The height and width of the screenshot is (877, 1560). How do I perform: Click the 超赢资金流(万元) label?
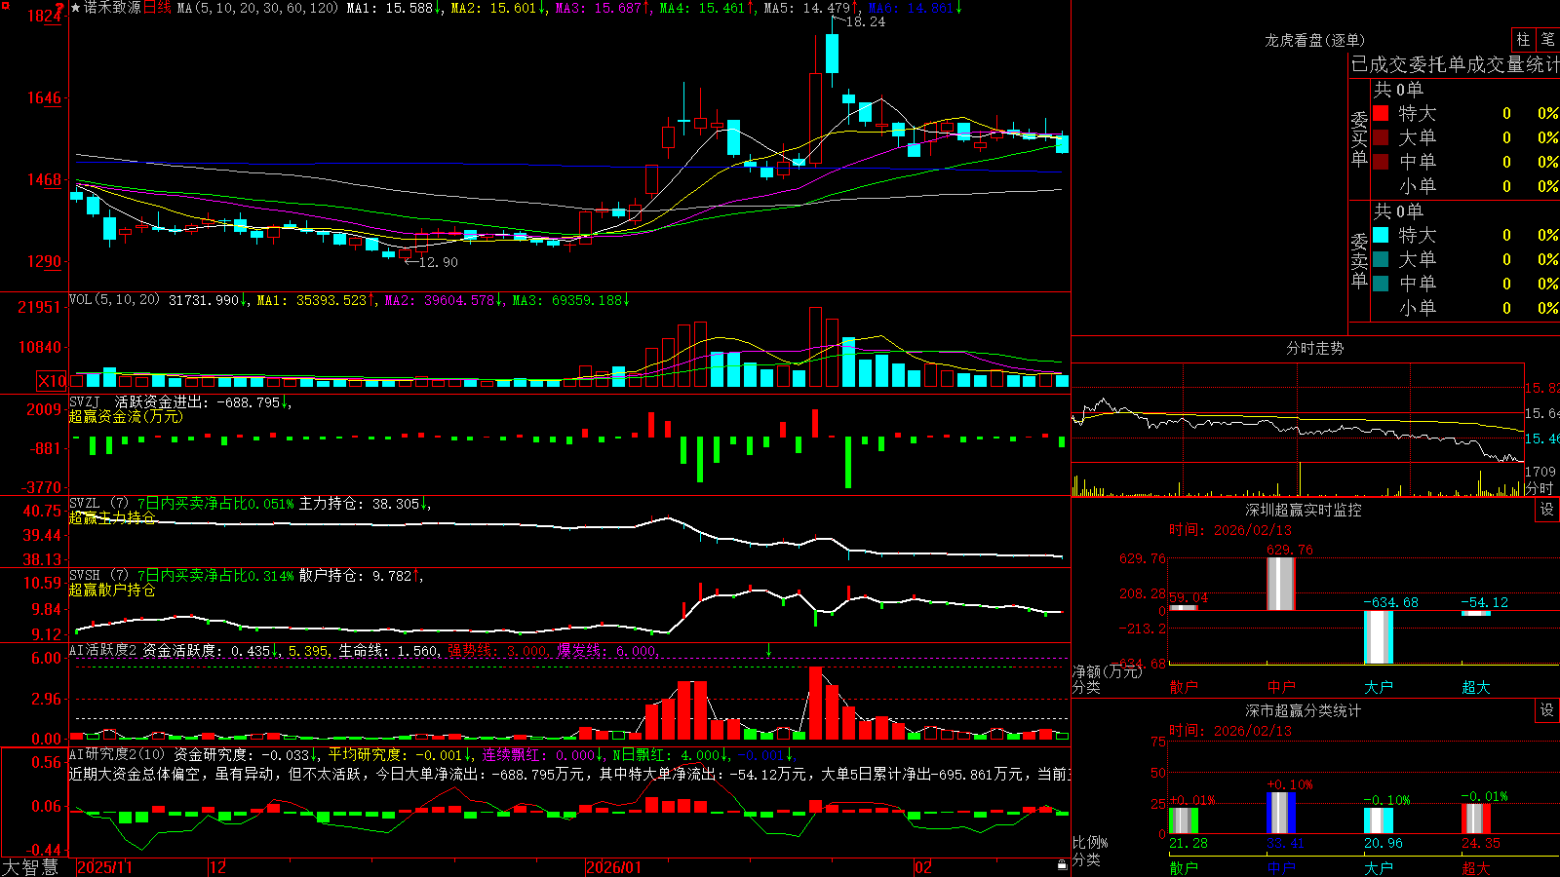point(126,416)
